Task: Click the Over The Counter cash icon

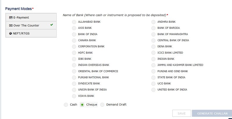Action: (11, 26)
